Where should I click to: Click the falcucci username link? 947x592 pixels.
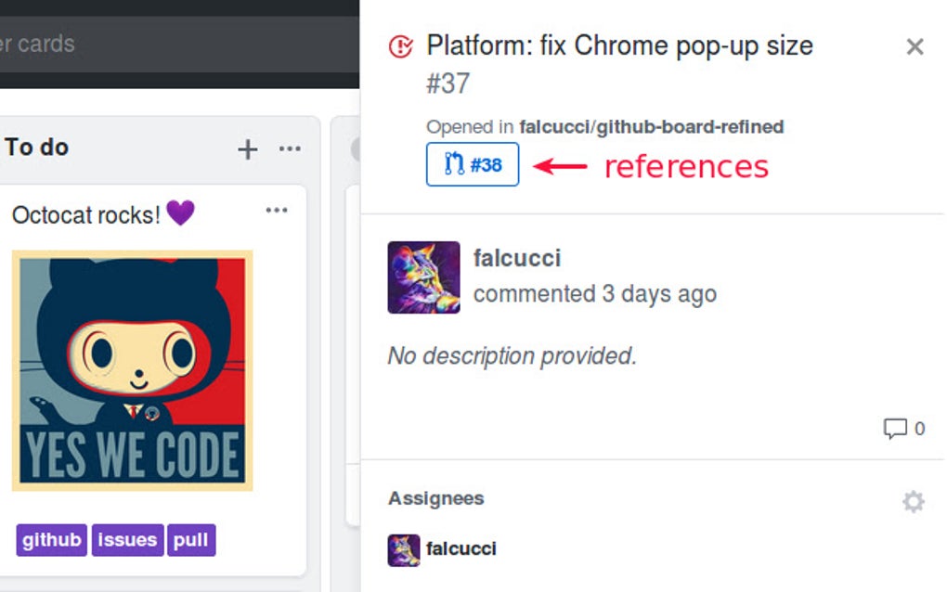click(517, 258)
